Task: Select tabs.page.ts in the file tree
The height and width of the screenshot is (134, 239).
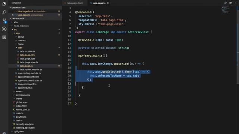Action: (26, 66)
